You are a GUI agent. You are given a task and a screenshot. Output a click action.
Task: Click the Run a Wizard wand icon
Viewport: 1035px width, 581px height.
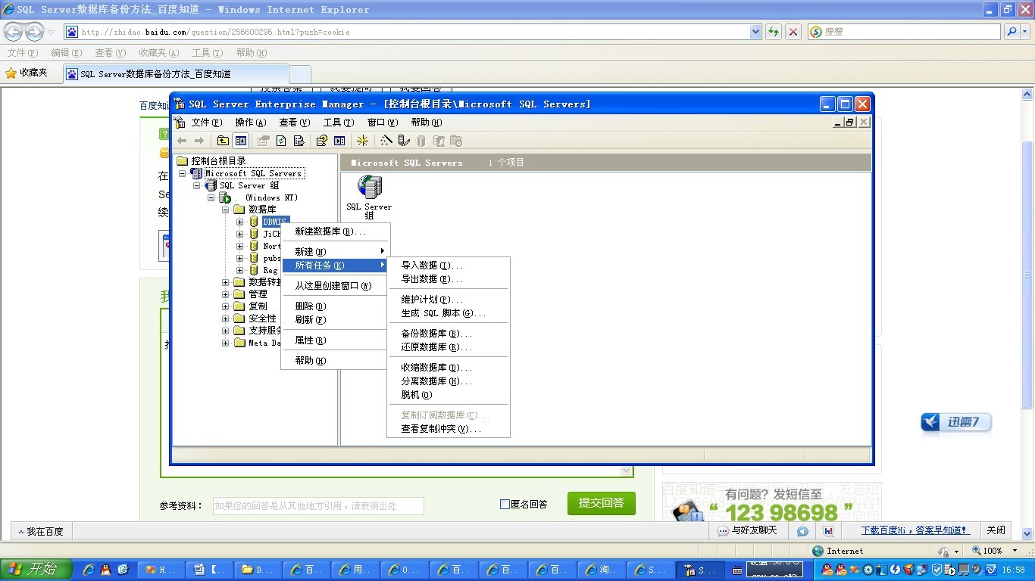coord(386,141)
